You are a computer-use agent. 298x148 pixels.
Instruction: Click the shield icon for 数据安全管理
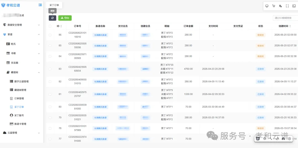5,25
